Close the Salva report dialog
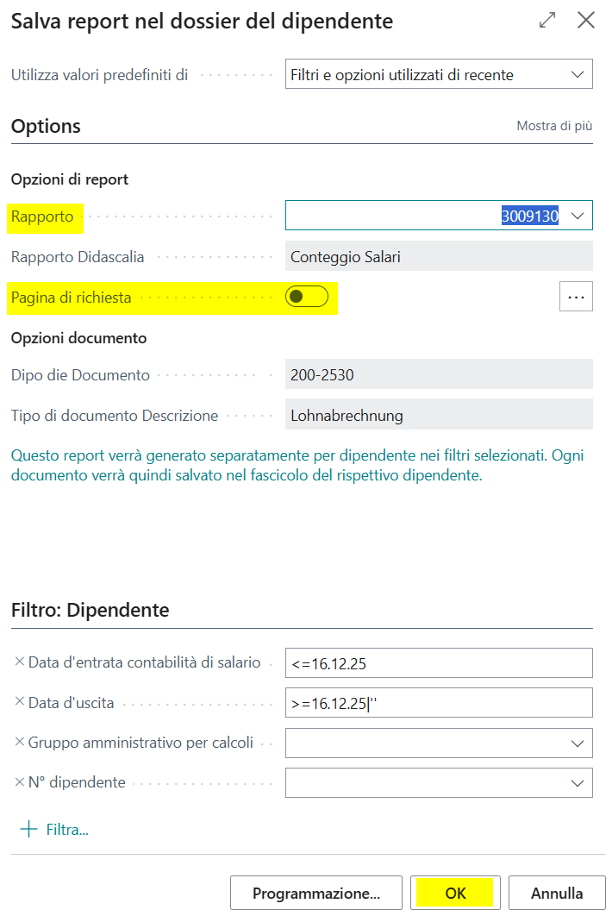Viewport: 612px width, 916px height. pyautogui.click(x=586, y=21)
